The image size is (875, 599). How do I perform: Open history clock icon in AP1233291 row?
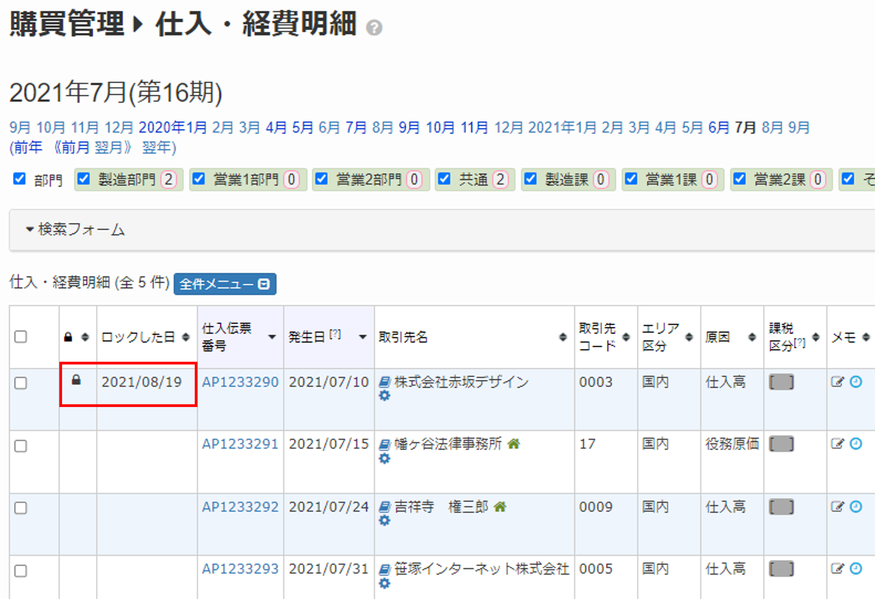856,444
